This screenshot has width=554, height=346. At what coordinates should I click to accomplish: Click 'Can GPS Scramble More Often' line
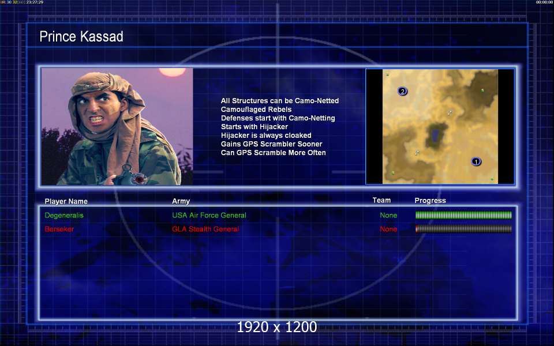pos(273,152)
